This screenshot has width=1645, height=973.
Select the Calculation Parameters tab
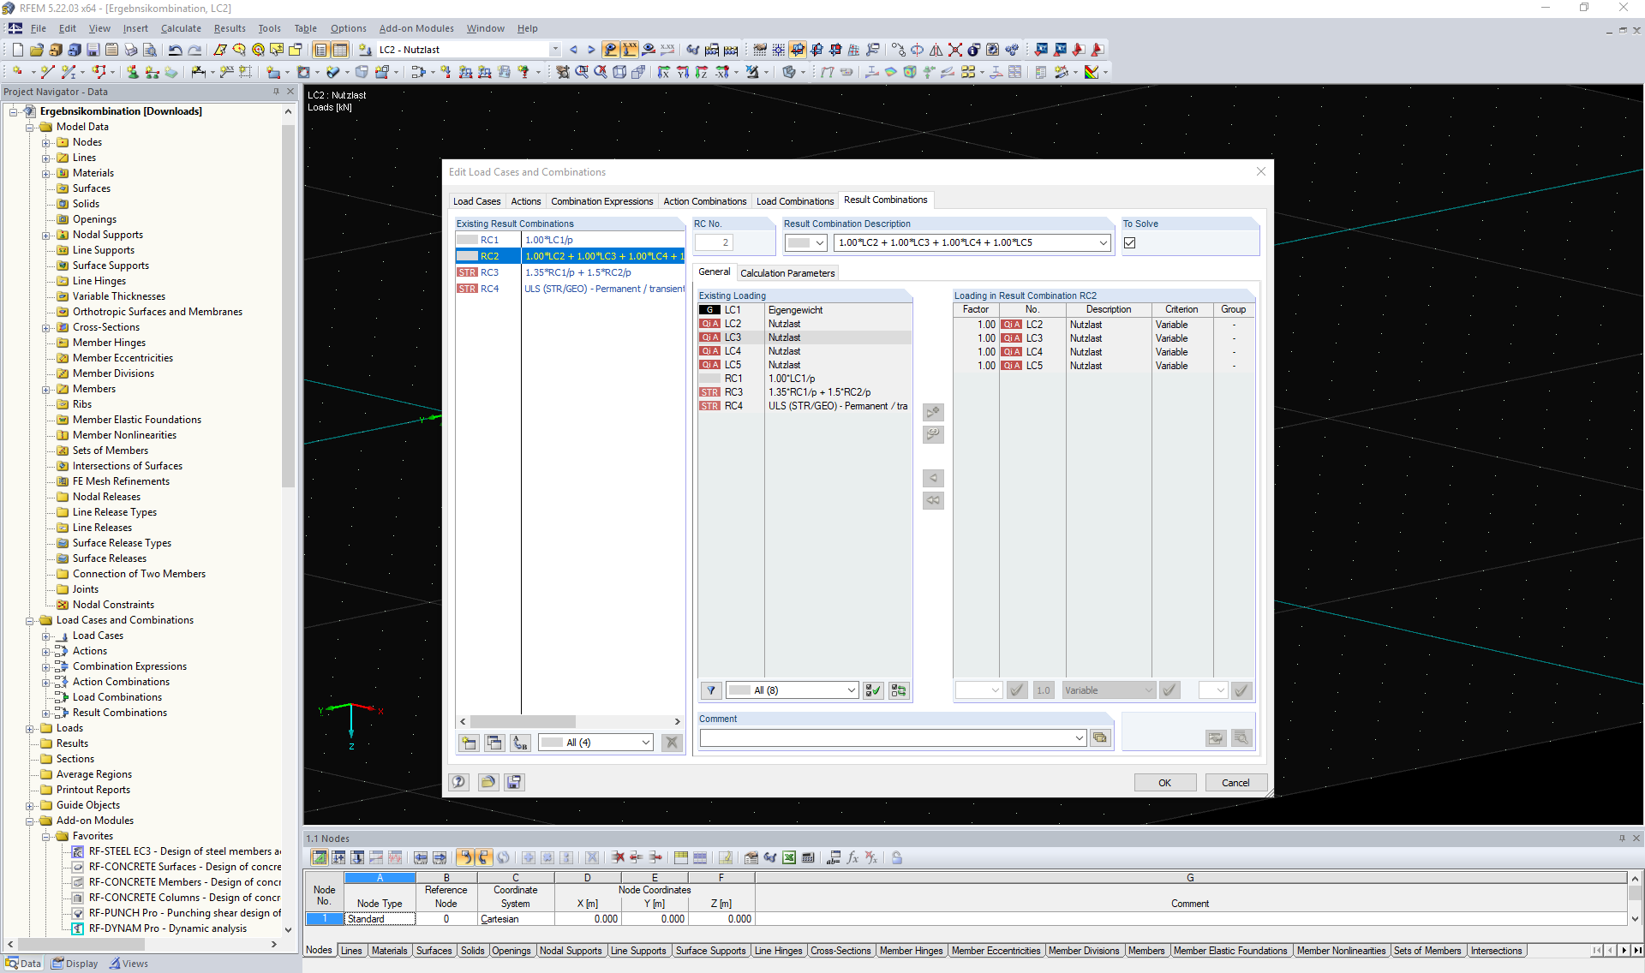pos(787,272)
